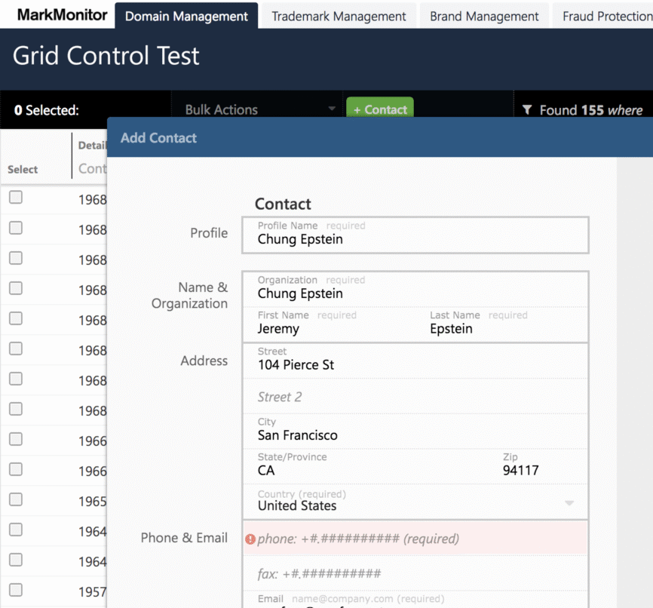This screenshot has width=653, height=608.
Task: Click the fax number field
Action: tap(415, 574)
